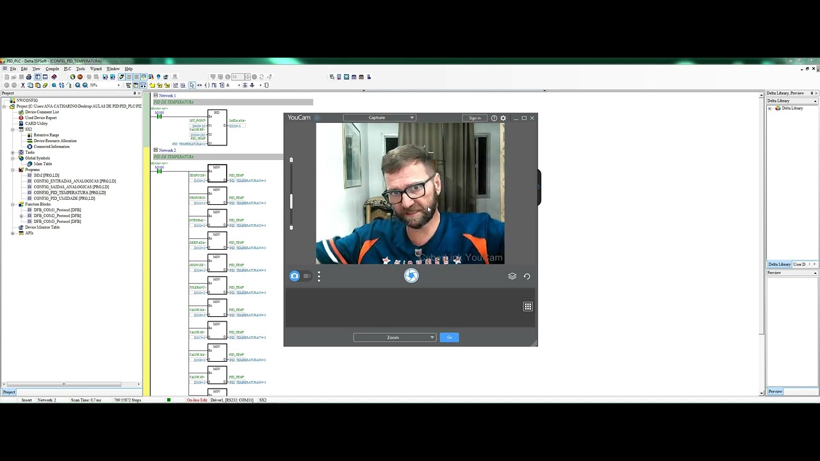Adjust the YouCam vertical zoom slider
This screenshot has width=820, height=461.
[x=291, y=201]
